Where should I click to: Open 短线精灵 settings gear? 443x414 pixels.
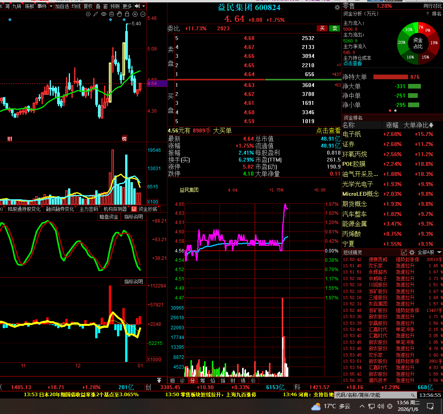[412, 252]
